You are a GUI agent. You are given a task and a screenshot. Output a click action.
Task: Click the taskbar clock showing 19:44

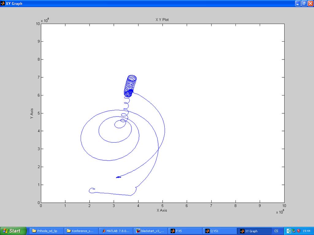pyautogui.click(x=306, y=231)
